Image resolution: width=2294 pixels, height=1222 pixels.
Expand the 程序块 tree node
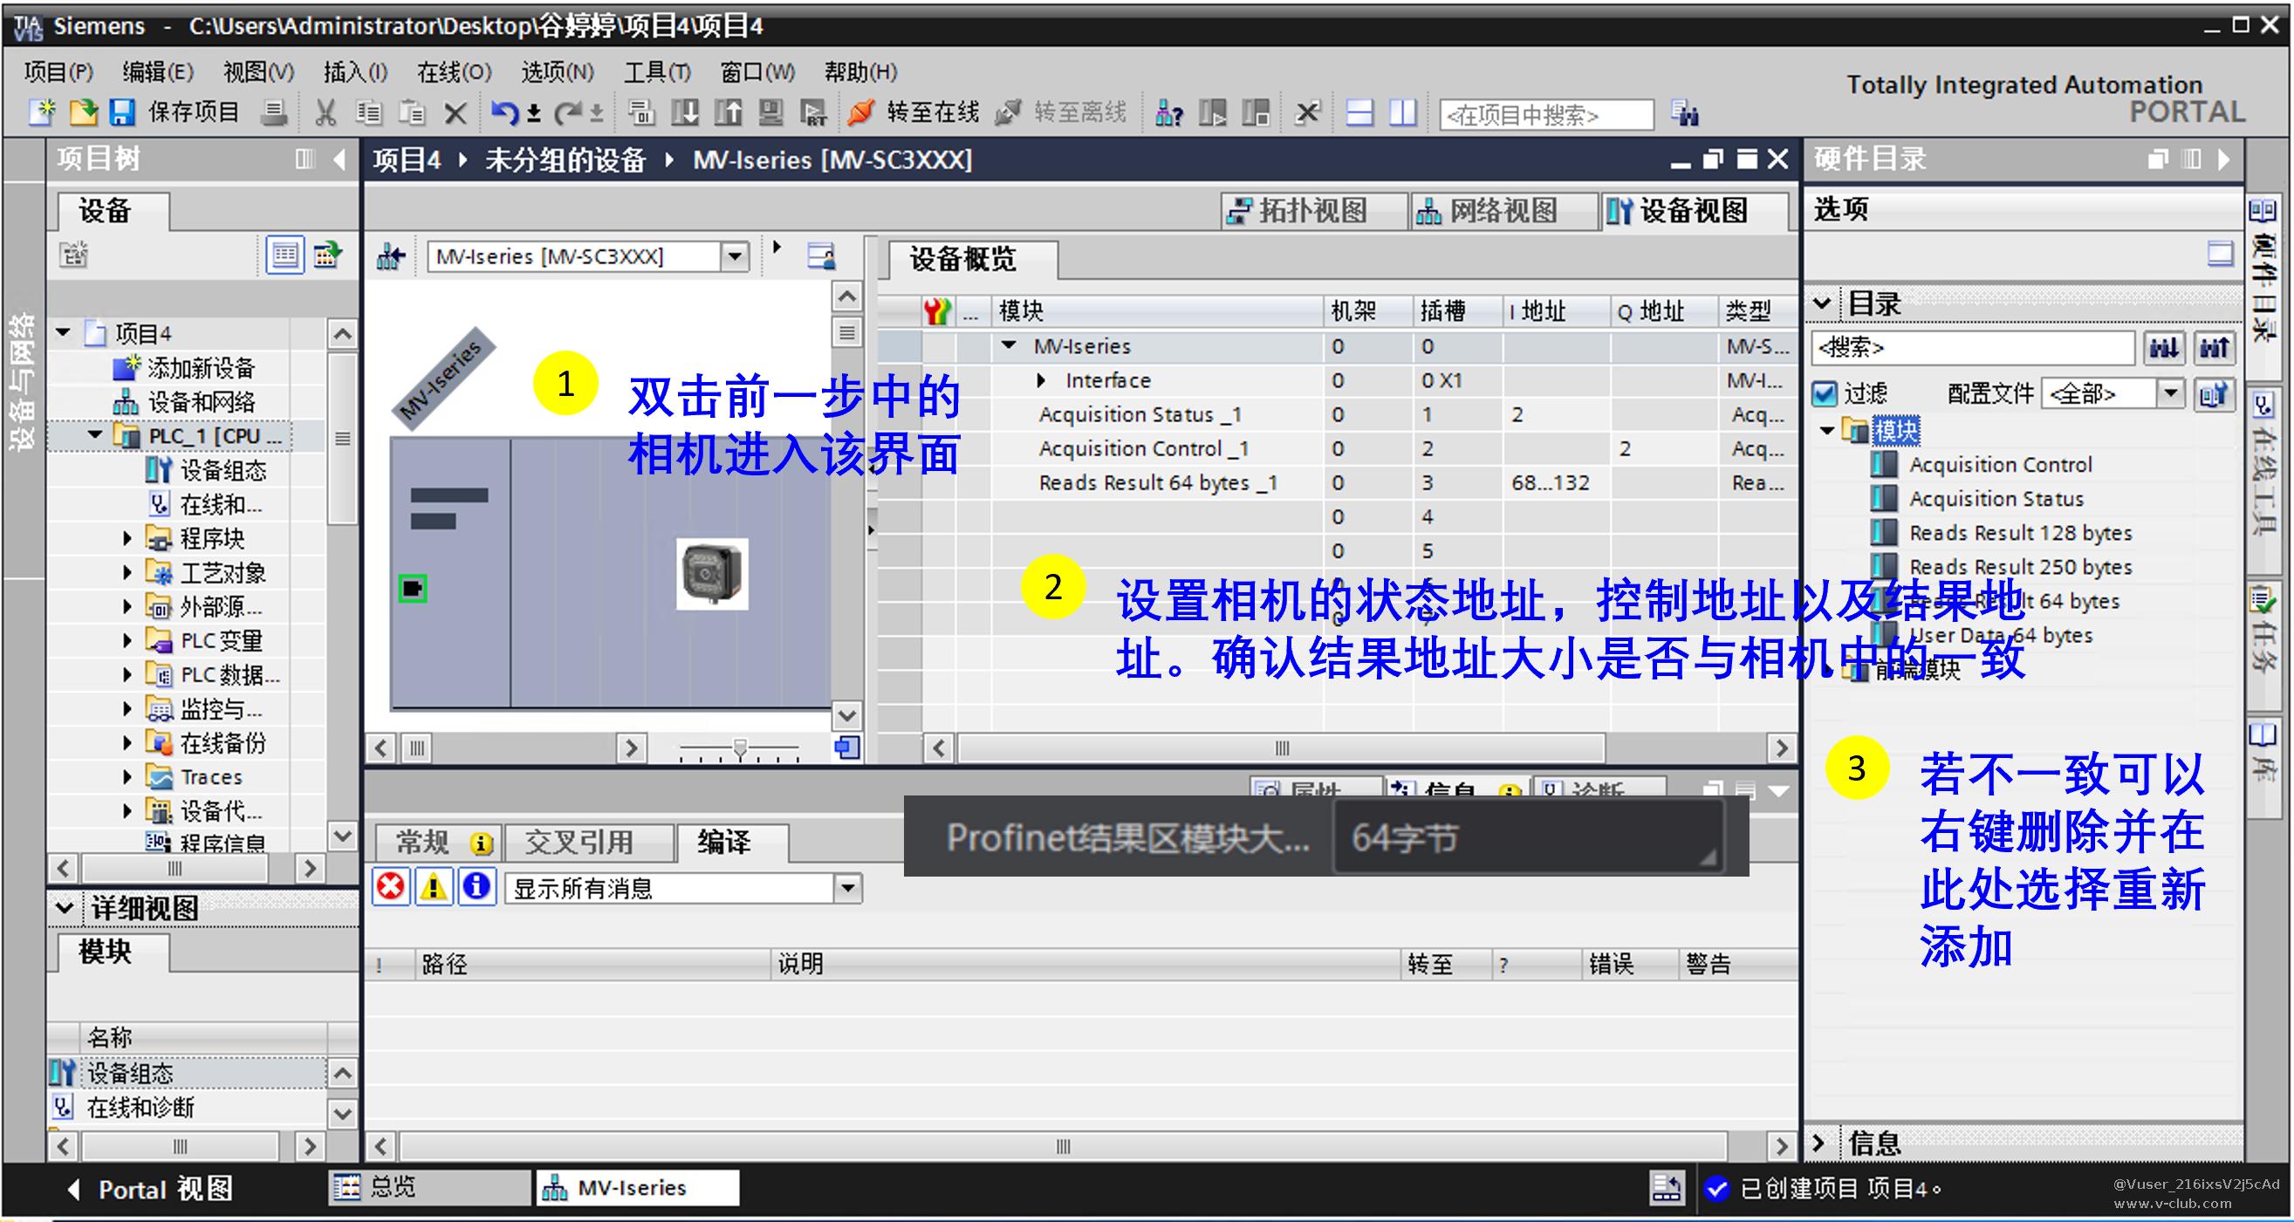[127, 538]
